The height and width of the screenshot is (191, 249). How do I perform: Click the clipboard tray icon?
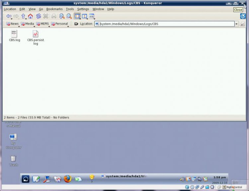coord(206,179)
